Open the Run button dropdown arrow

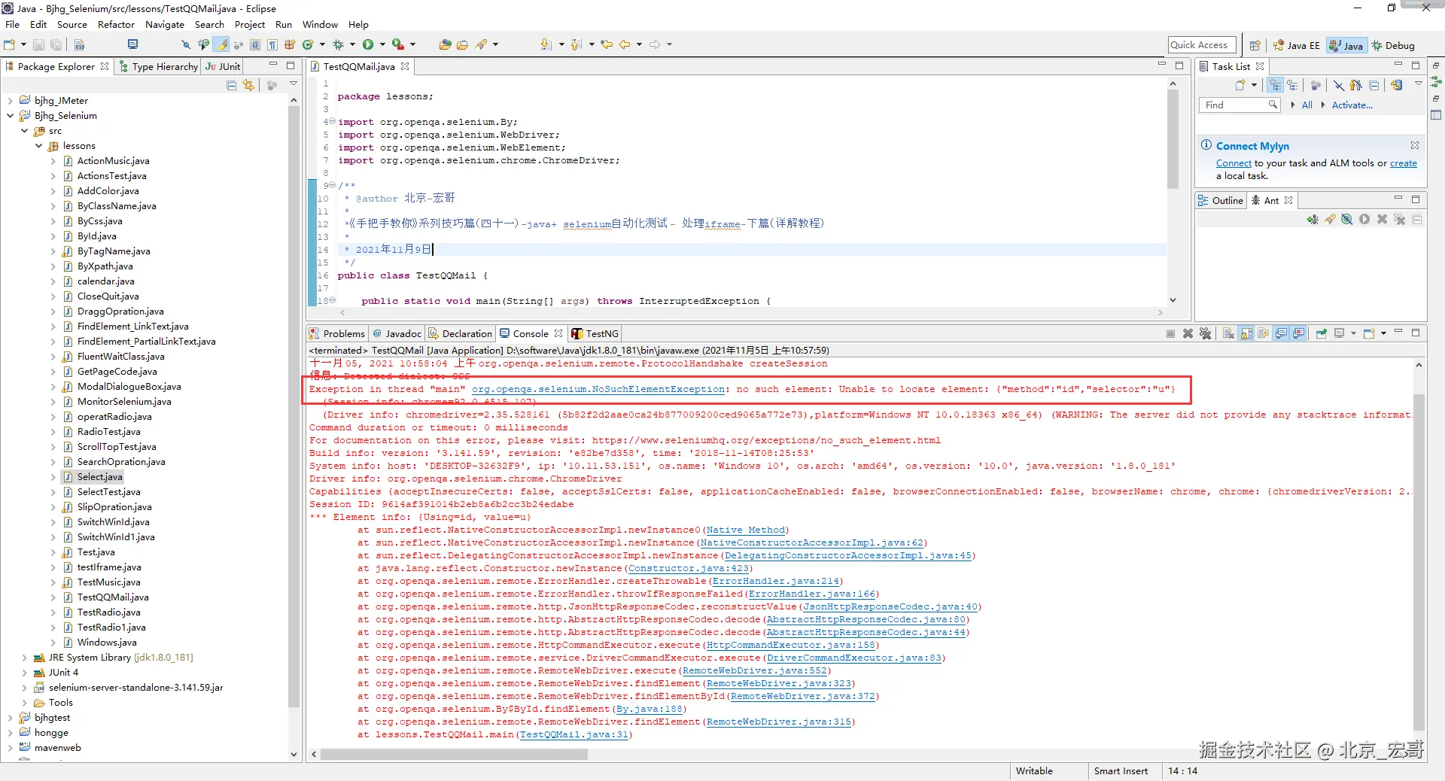pos(382,45)
